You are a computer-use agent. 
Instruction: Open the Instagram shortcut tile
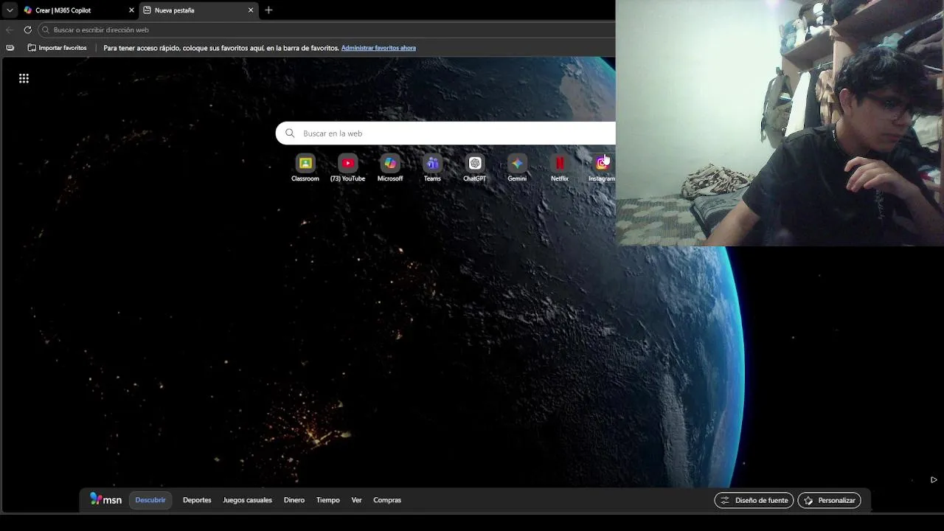[x=601, y=168]
